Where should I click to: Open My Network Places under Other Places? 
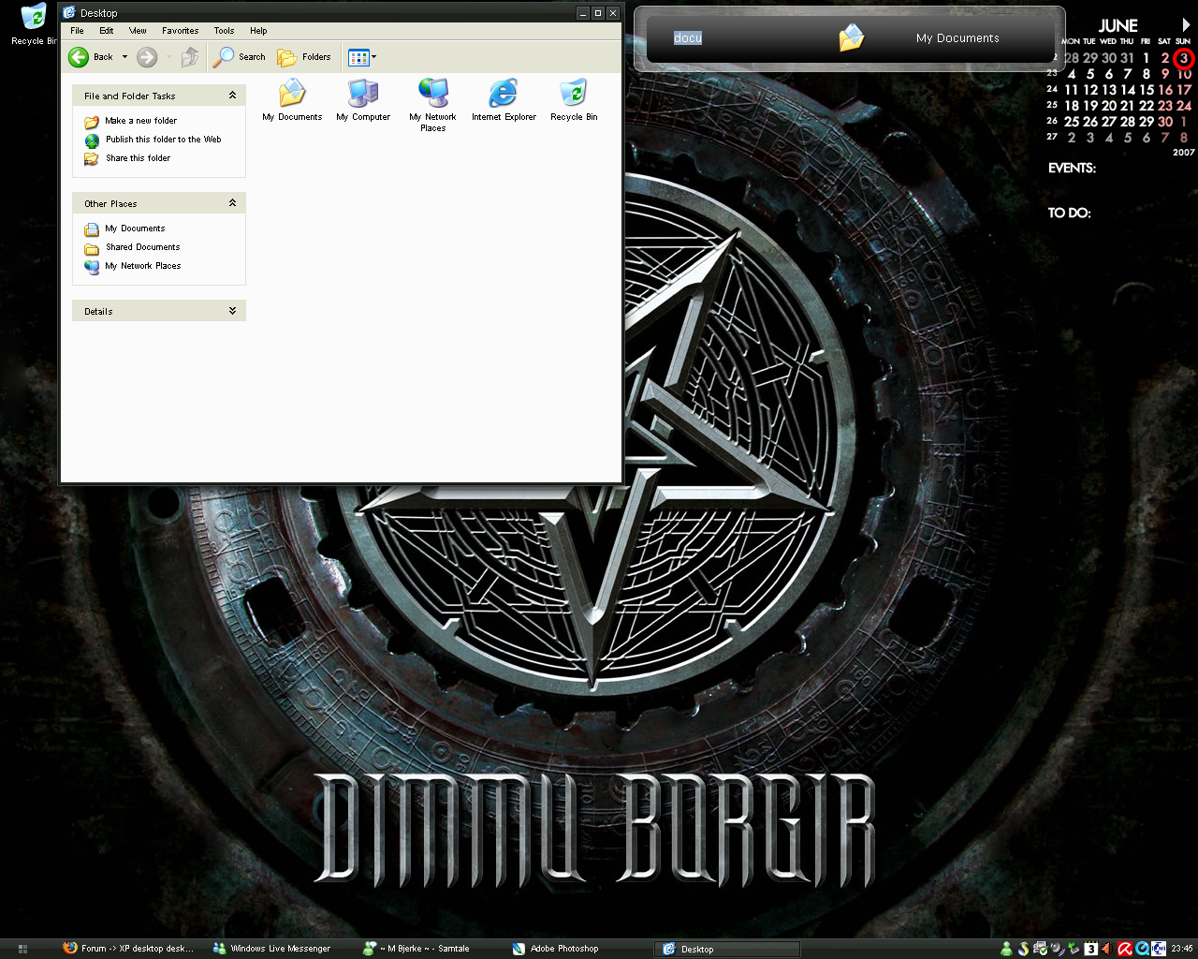coord(142,266)
